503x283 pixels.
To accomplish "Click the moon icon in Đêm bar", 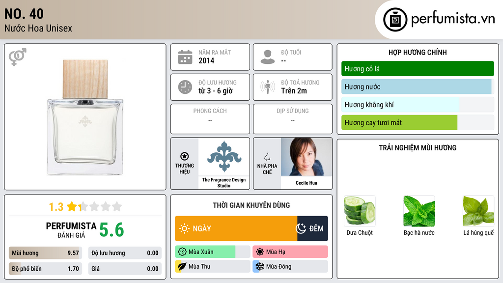I will (301, 228).
